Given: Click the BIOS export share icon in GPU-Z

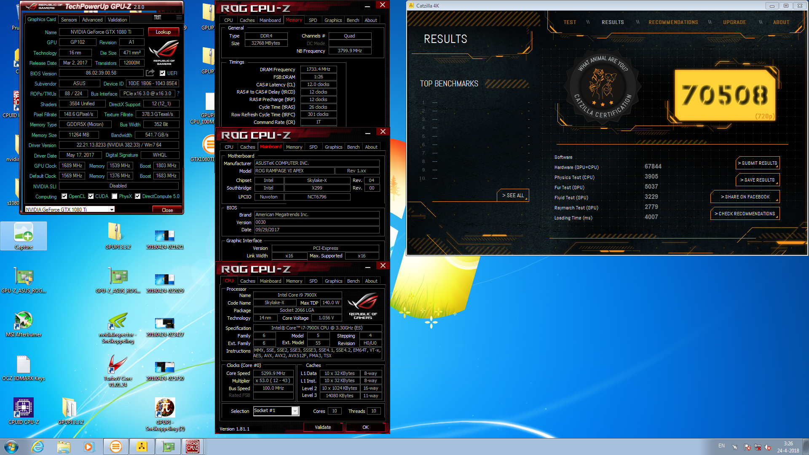Looking at the screenshot, I should 150,73.
